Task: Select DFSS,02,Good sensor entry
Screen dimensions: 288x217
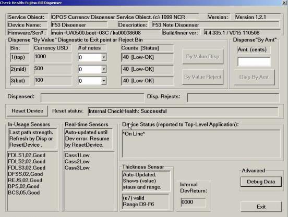Action: (x=26, y=174)
